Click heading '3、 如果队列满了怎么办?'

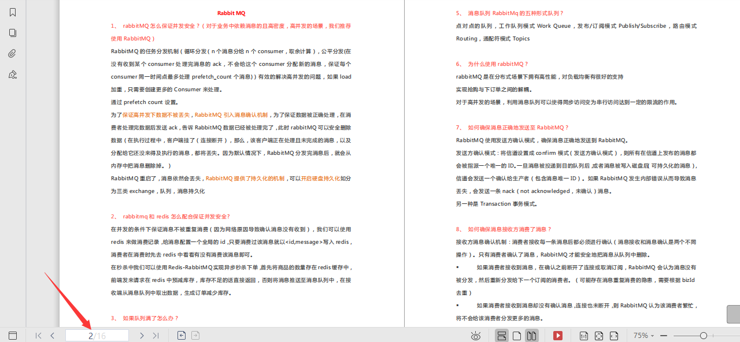coord(145,318)
